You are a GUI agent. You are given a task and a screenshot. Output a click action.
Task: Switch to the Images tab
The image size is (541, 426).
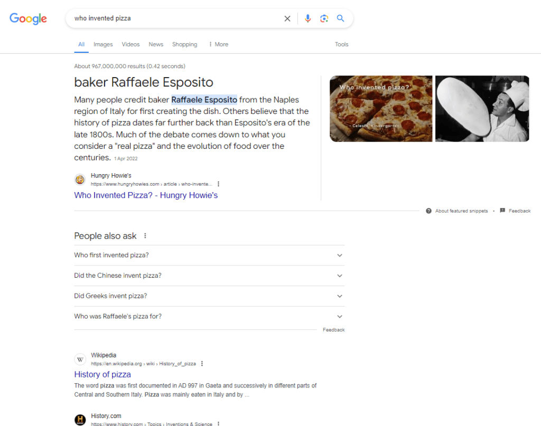(103, 44)
